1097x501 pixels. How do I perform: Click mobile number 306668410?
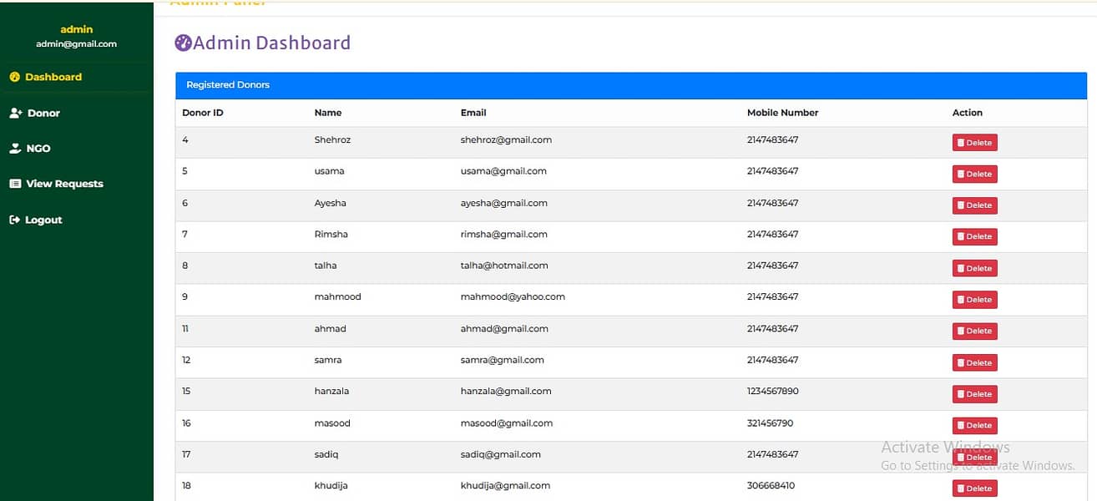coord(771,485)
